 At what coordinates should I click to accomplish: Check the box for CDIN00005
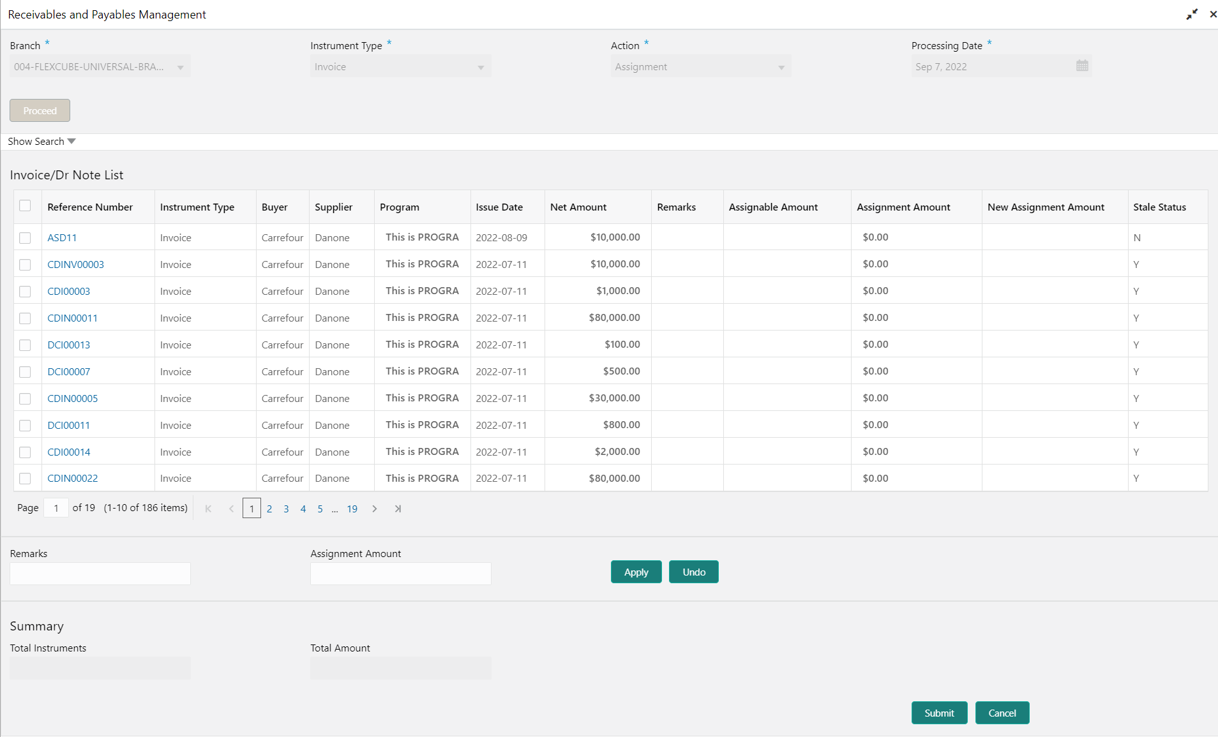(25, 399)
